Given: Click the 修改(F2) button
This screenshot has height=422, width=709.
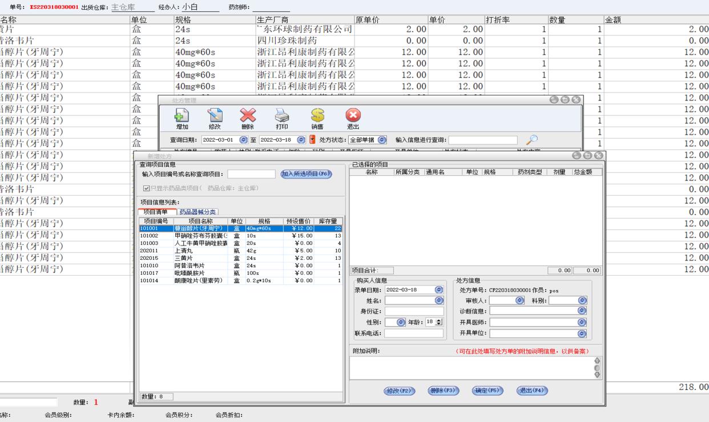Looking at the screenshot, I should [x=400, y=391].
